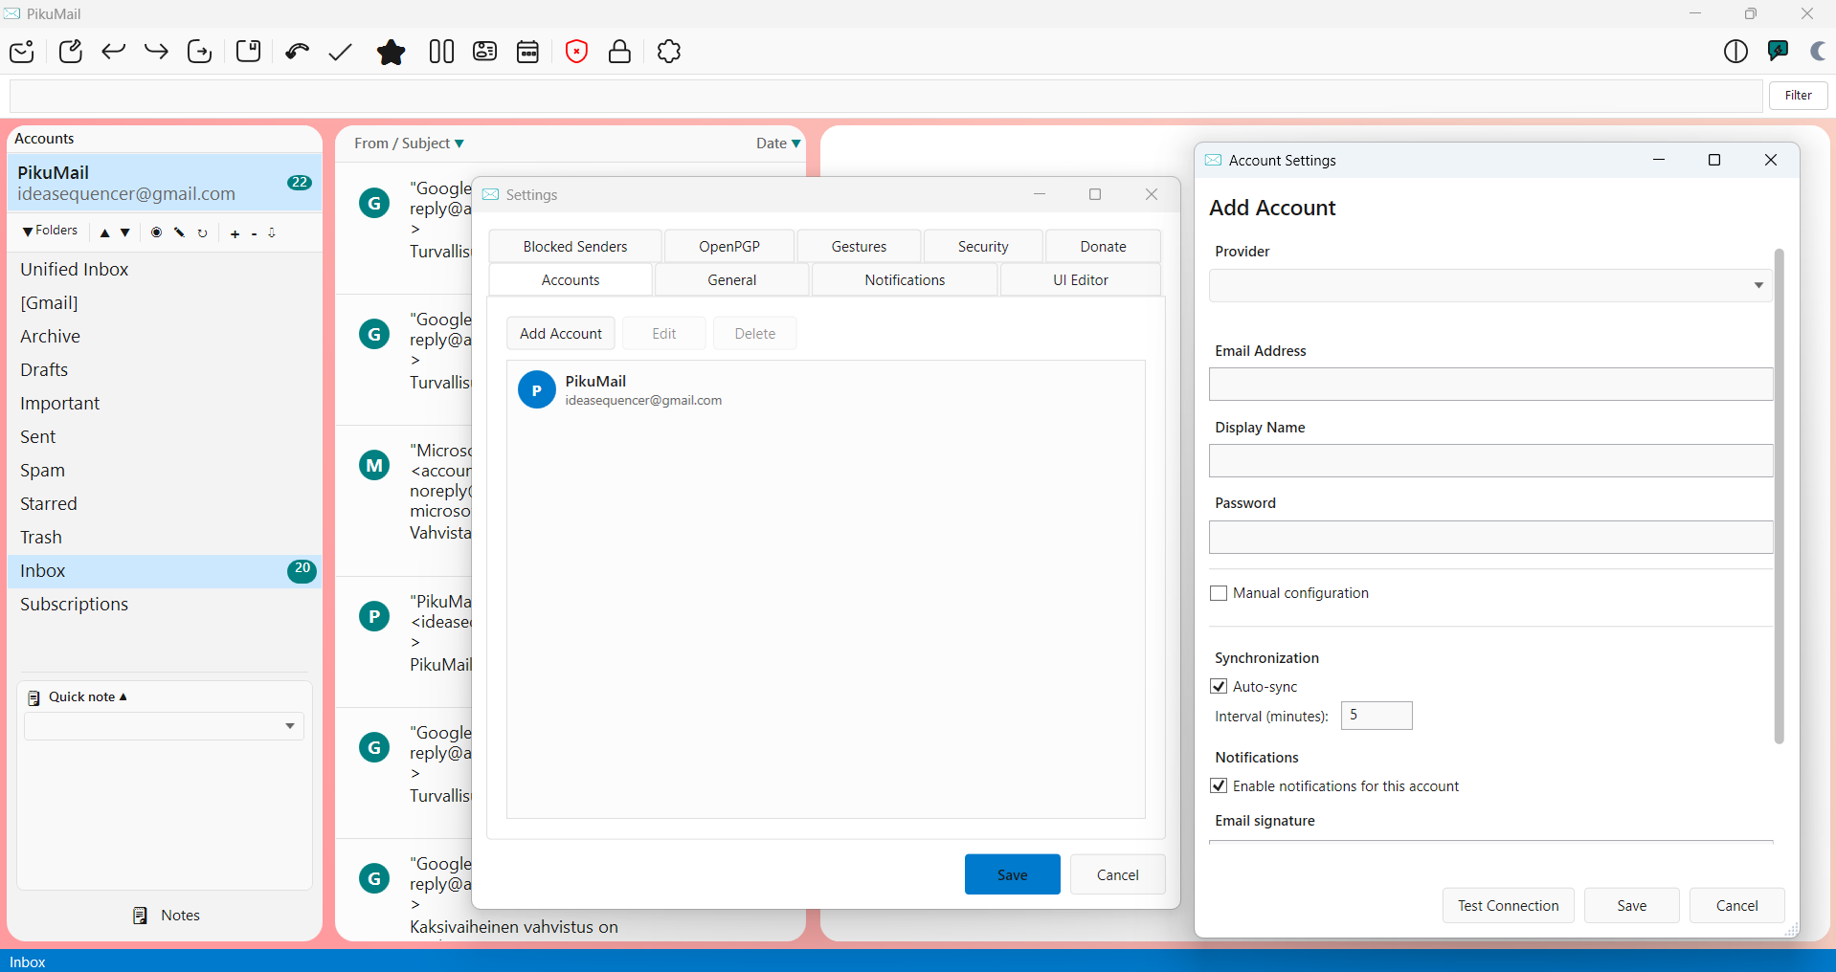Click Cancel in the Settings window
Image resolution: width=1836 pixels, height=972 pixels.
[x=1117, y=874]
